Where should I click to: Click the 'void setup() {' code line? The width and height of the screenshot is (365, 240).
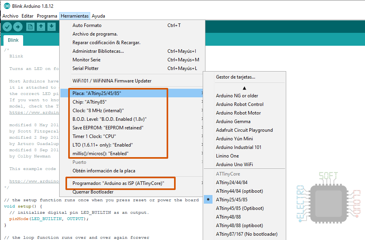click(23, 206)
